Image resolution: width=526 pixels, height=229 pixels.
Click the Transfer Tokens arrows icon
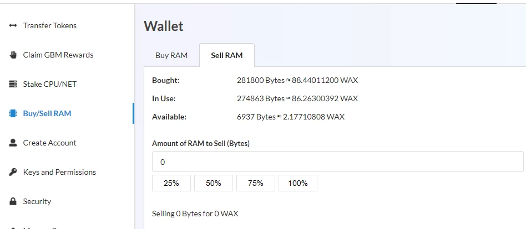pyautogui.click(x=13, y=26)
